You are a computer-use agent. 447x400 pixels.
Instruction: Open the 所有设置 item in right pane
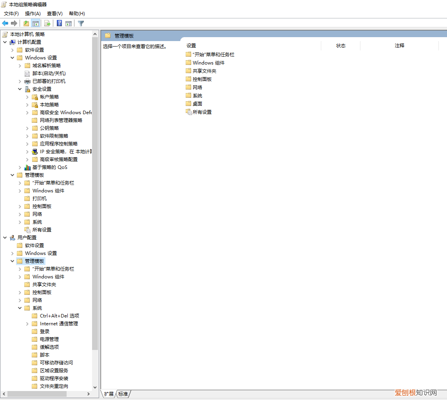tap(202, 112)
